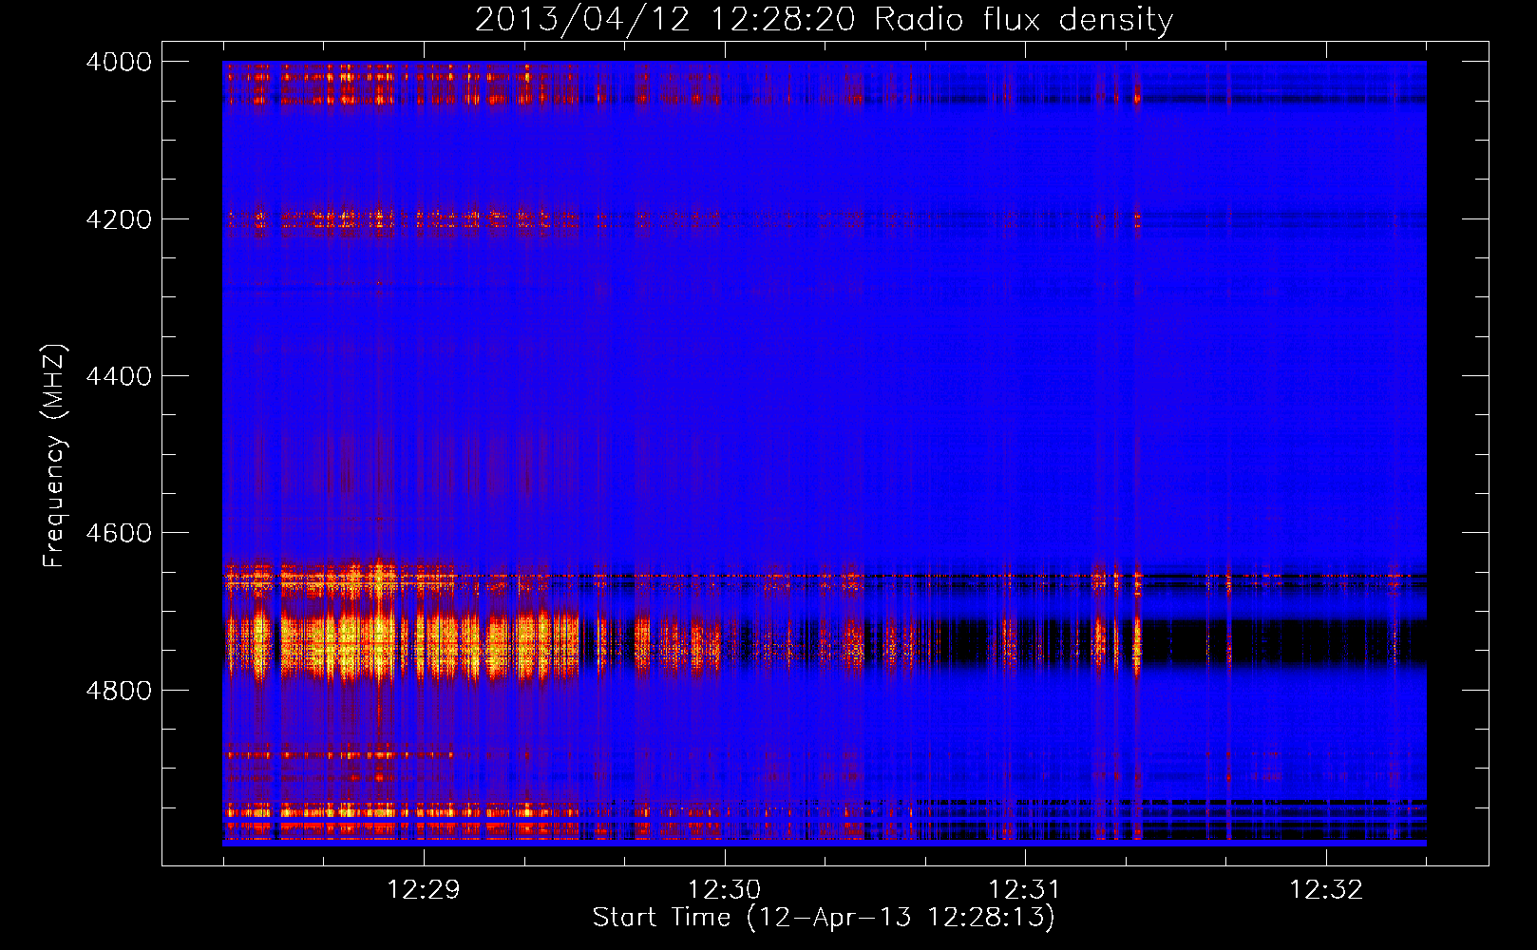This screenshot has height=950, width=1537.
Task: Click the 12:30 time axis label
Action: (x=725, y=890)
